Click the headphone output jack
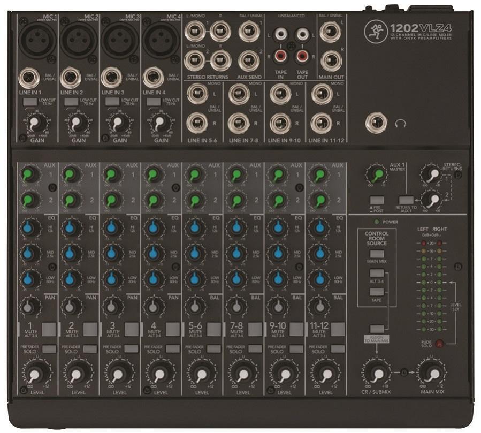 (x=376, y=123)
